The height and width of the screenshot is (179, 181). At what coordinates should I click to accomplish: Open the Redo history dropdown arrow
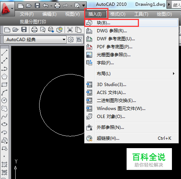click(x=71, y=6)
